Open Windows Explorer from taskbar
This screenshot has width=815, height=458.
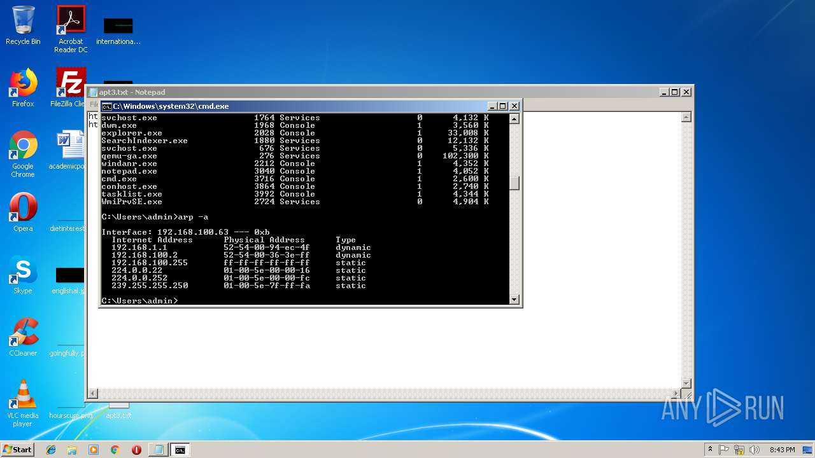[x=72, y=450]
